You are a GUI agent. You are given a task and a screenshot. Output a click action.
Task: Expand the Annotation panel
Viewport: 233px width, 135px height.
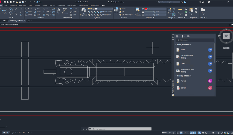[67, 18]
